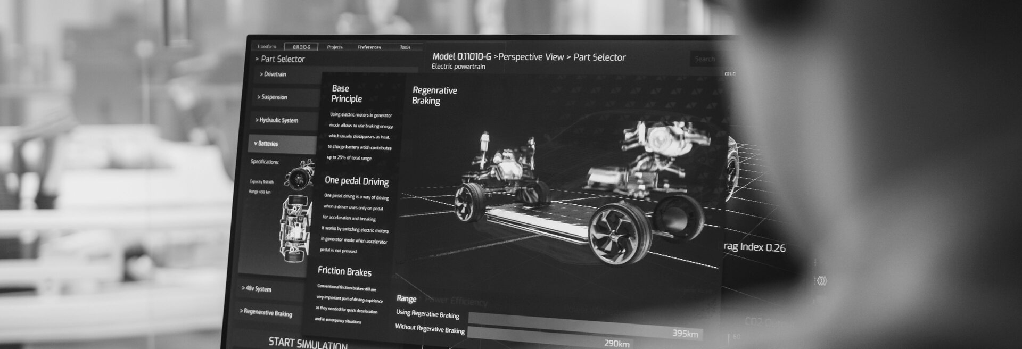Open the Transform menu tab
The image size is (1022, 349).
click(267, 47)
